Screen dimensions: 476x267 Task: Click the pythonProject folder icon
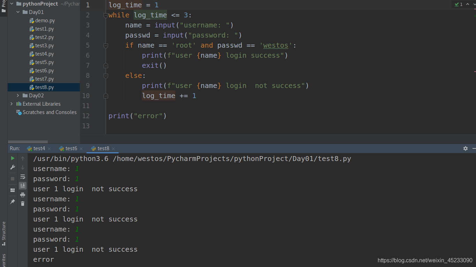pyautogui.click(x=18, y=4)
